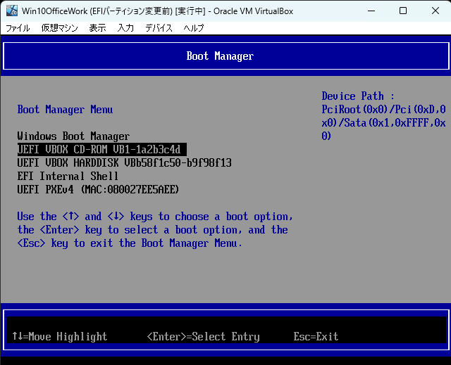
Task: Open the 表示 menu
Action: [x=97, y=28]
